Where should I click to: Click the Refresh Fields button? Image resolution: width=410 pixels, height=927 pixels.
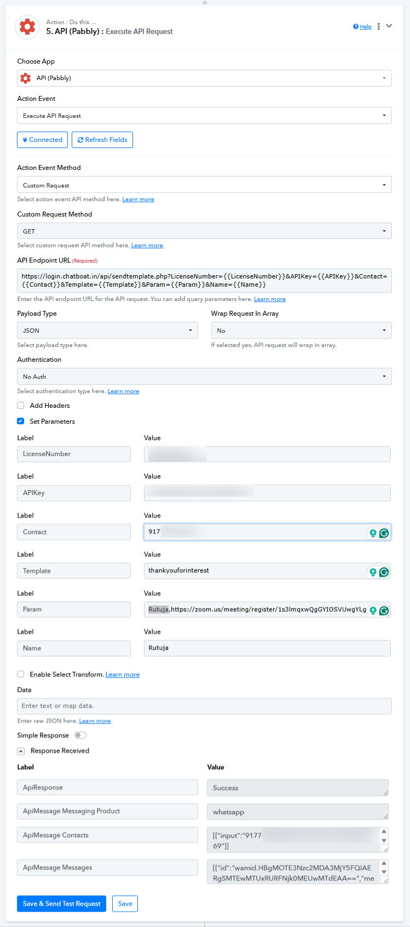click(x=102, y=140)
